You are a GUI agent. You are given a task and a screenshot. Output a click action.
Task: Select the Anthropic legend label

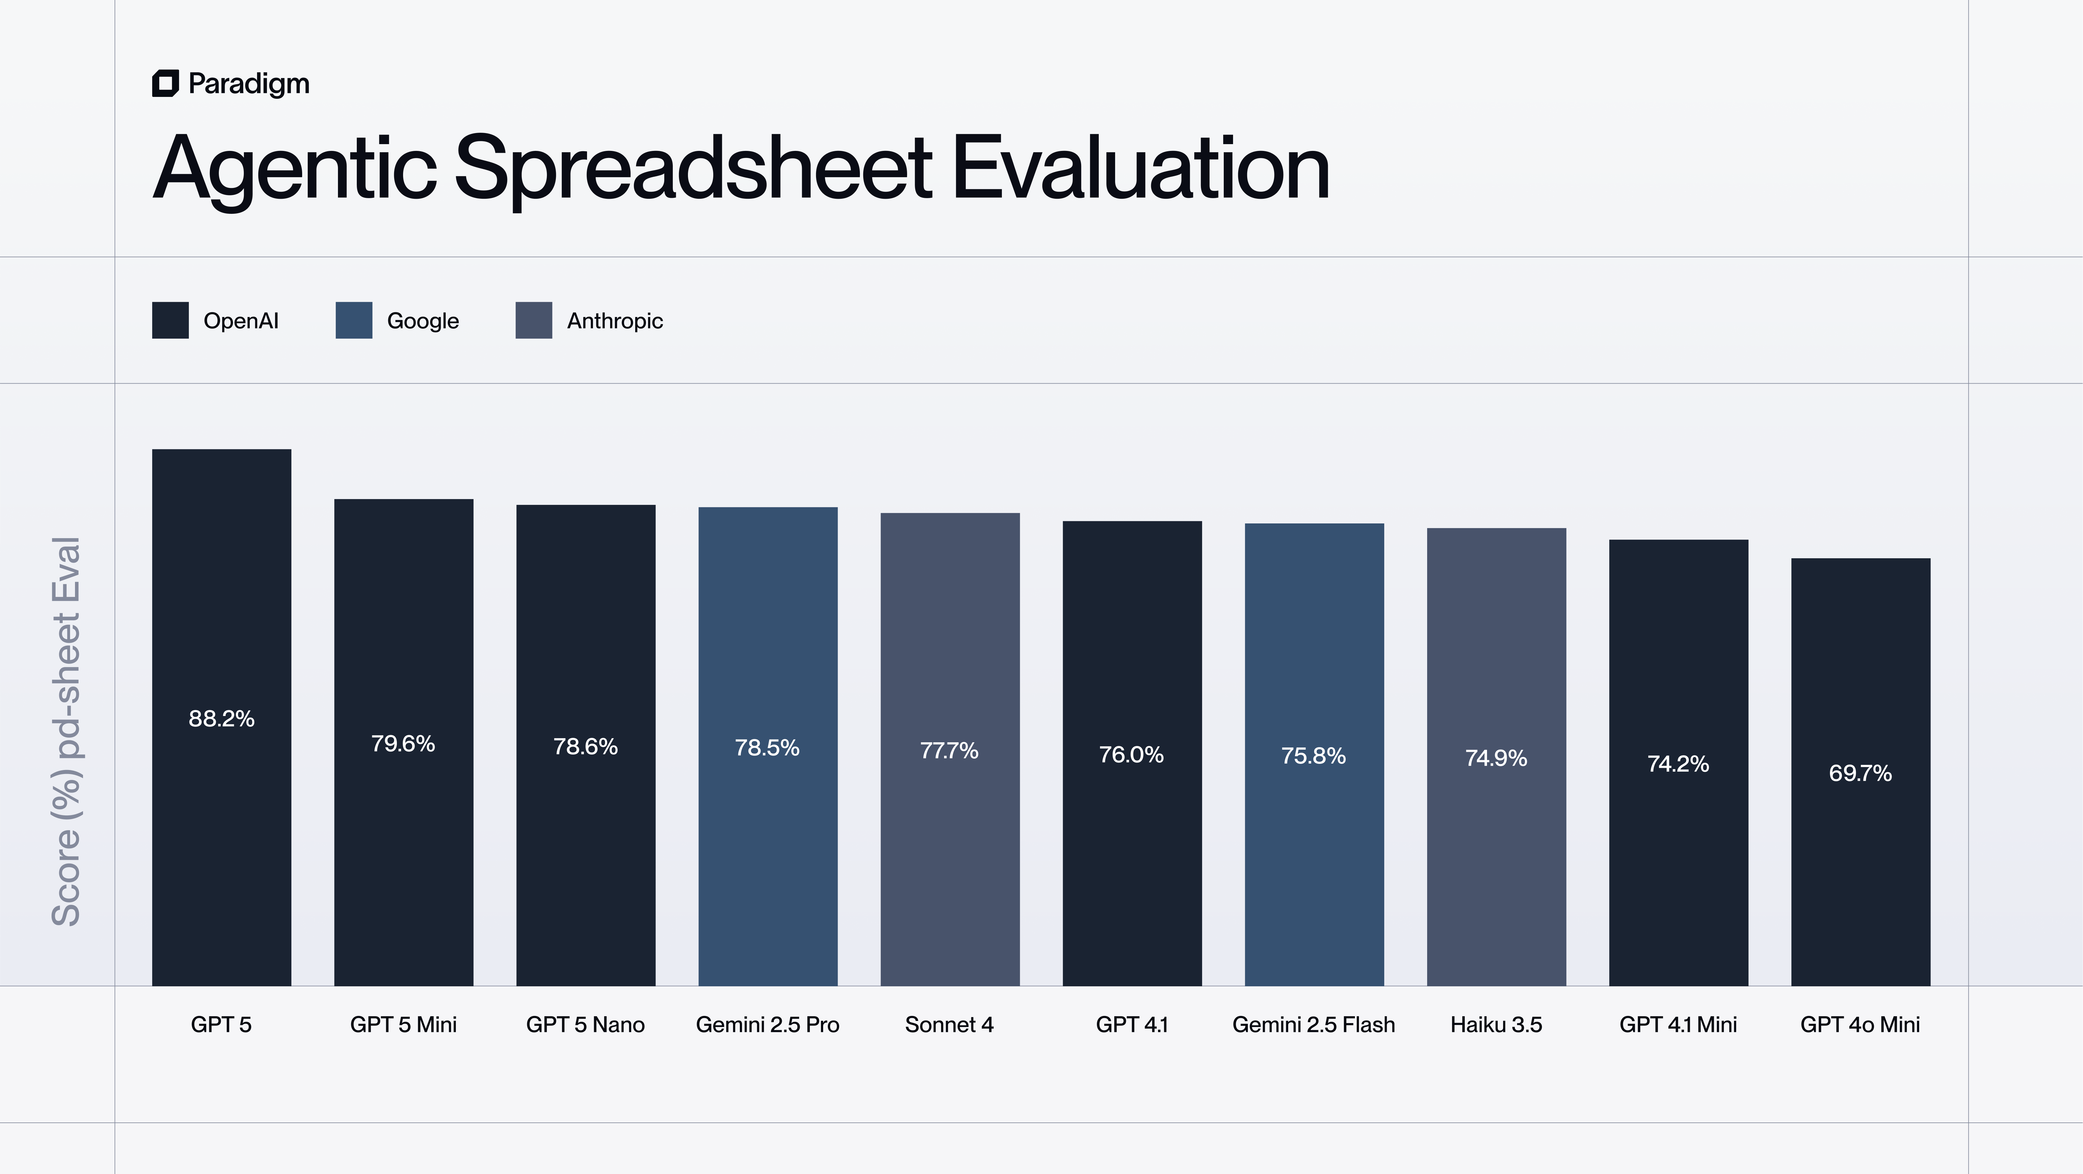point(614,321)
